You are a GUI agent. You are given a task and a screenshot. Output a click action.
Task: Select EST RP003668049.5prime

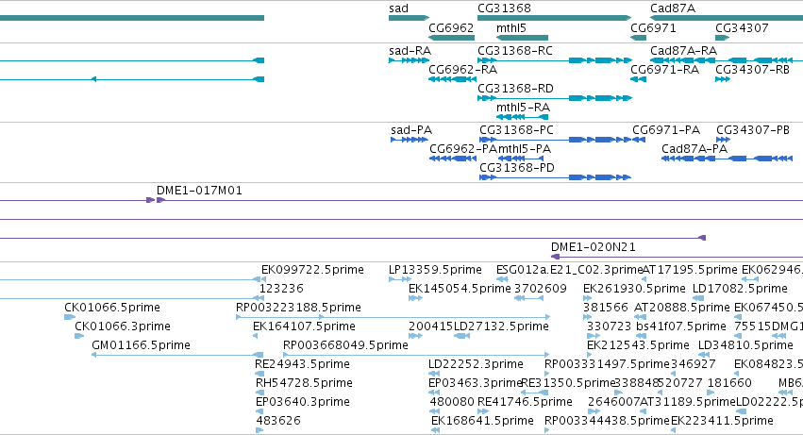pyautogui.click(x=345, y=346)
